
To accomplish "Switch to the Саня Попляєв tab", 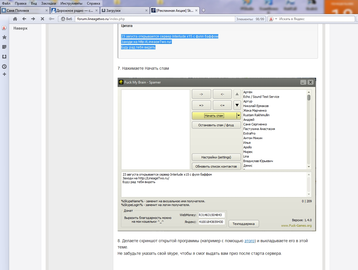I will click(25, 10).
